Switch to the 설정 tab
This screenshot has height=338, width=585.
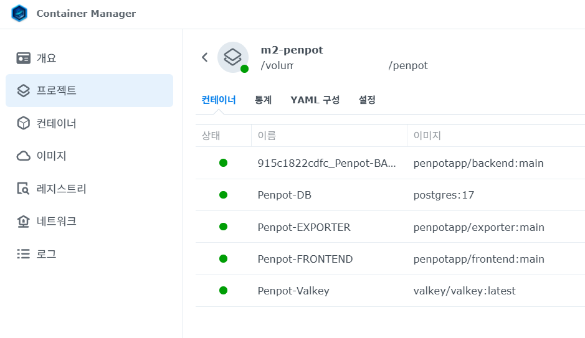click(x=367, y=100)
